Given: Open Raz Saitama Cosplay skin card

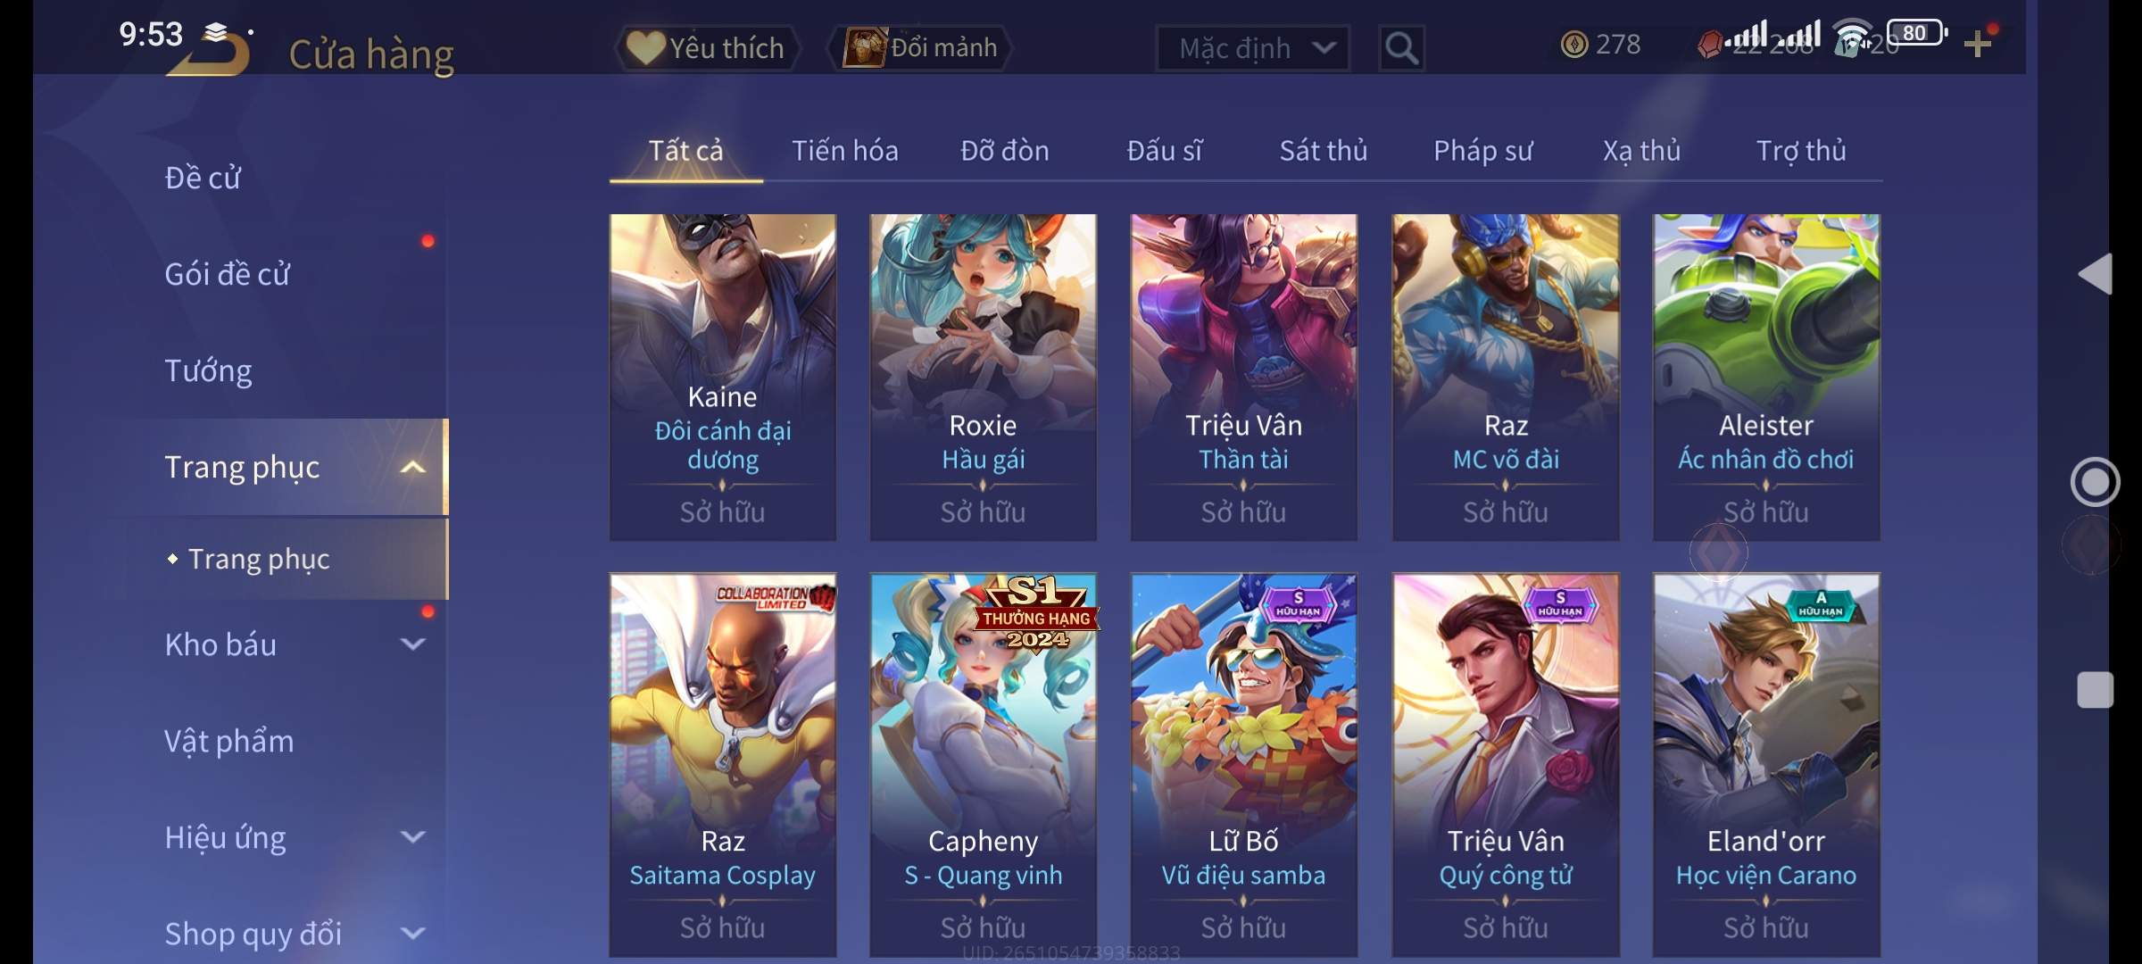Looking at the screenshot, I should (723, 765).
